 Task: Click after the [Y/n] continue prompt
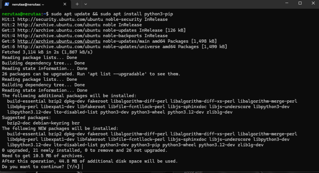pyautogui.click(x=83, y=167)
